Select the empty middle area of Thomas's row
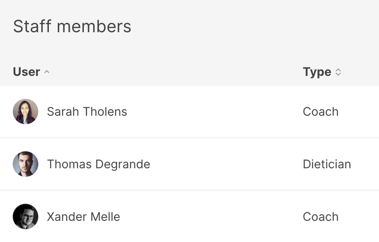Image resolution: width=379 pixels, height=242 pixels. (x=223, y=164)
